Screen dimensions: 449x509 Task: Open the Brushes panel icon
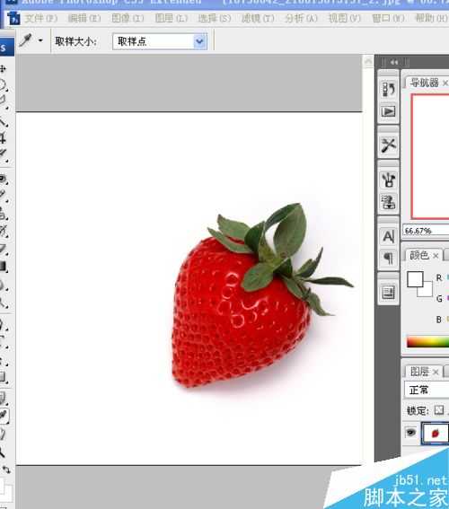(x=389, y=180)
